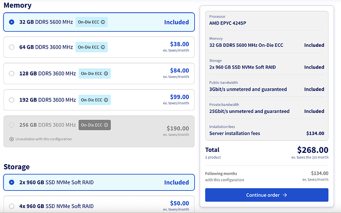Click arrow icon on Continue order button

pyautogui.click(x=285, y=195)
